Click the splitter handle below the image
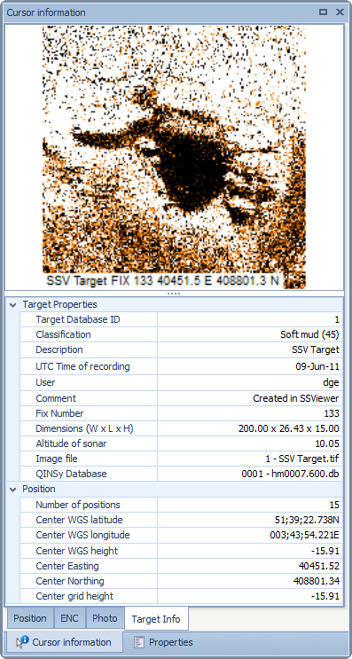 [174, 293]
